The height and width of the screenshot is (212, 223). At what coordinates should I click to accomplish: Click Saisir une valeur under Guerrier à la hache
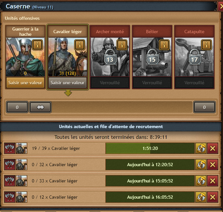(25, 83)
